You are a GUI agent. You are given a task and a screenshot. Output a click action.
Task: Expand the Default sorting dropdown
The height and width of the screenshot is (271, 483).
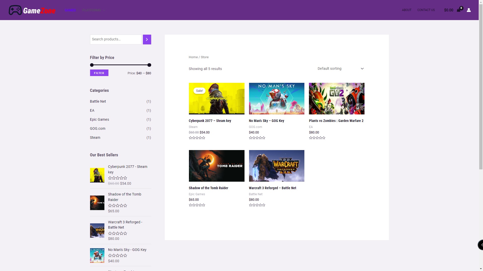340,69
